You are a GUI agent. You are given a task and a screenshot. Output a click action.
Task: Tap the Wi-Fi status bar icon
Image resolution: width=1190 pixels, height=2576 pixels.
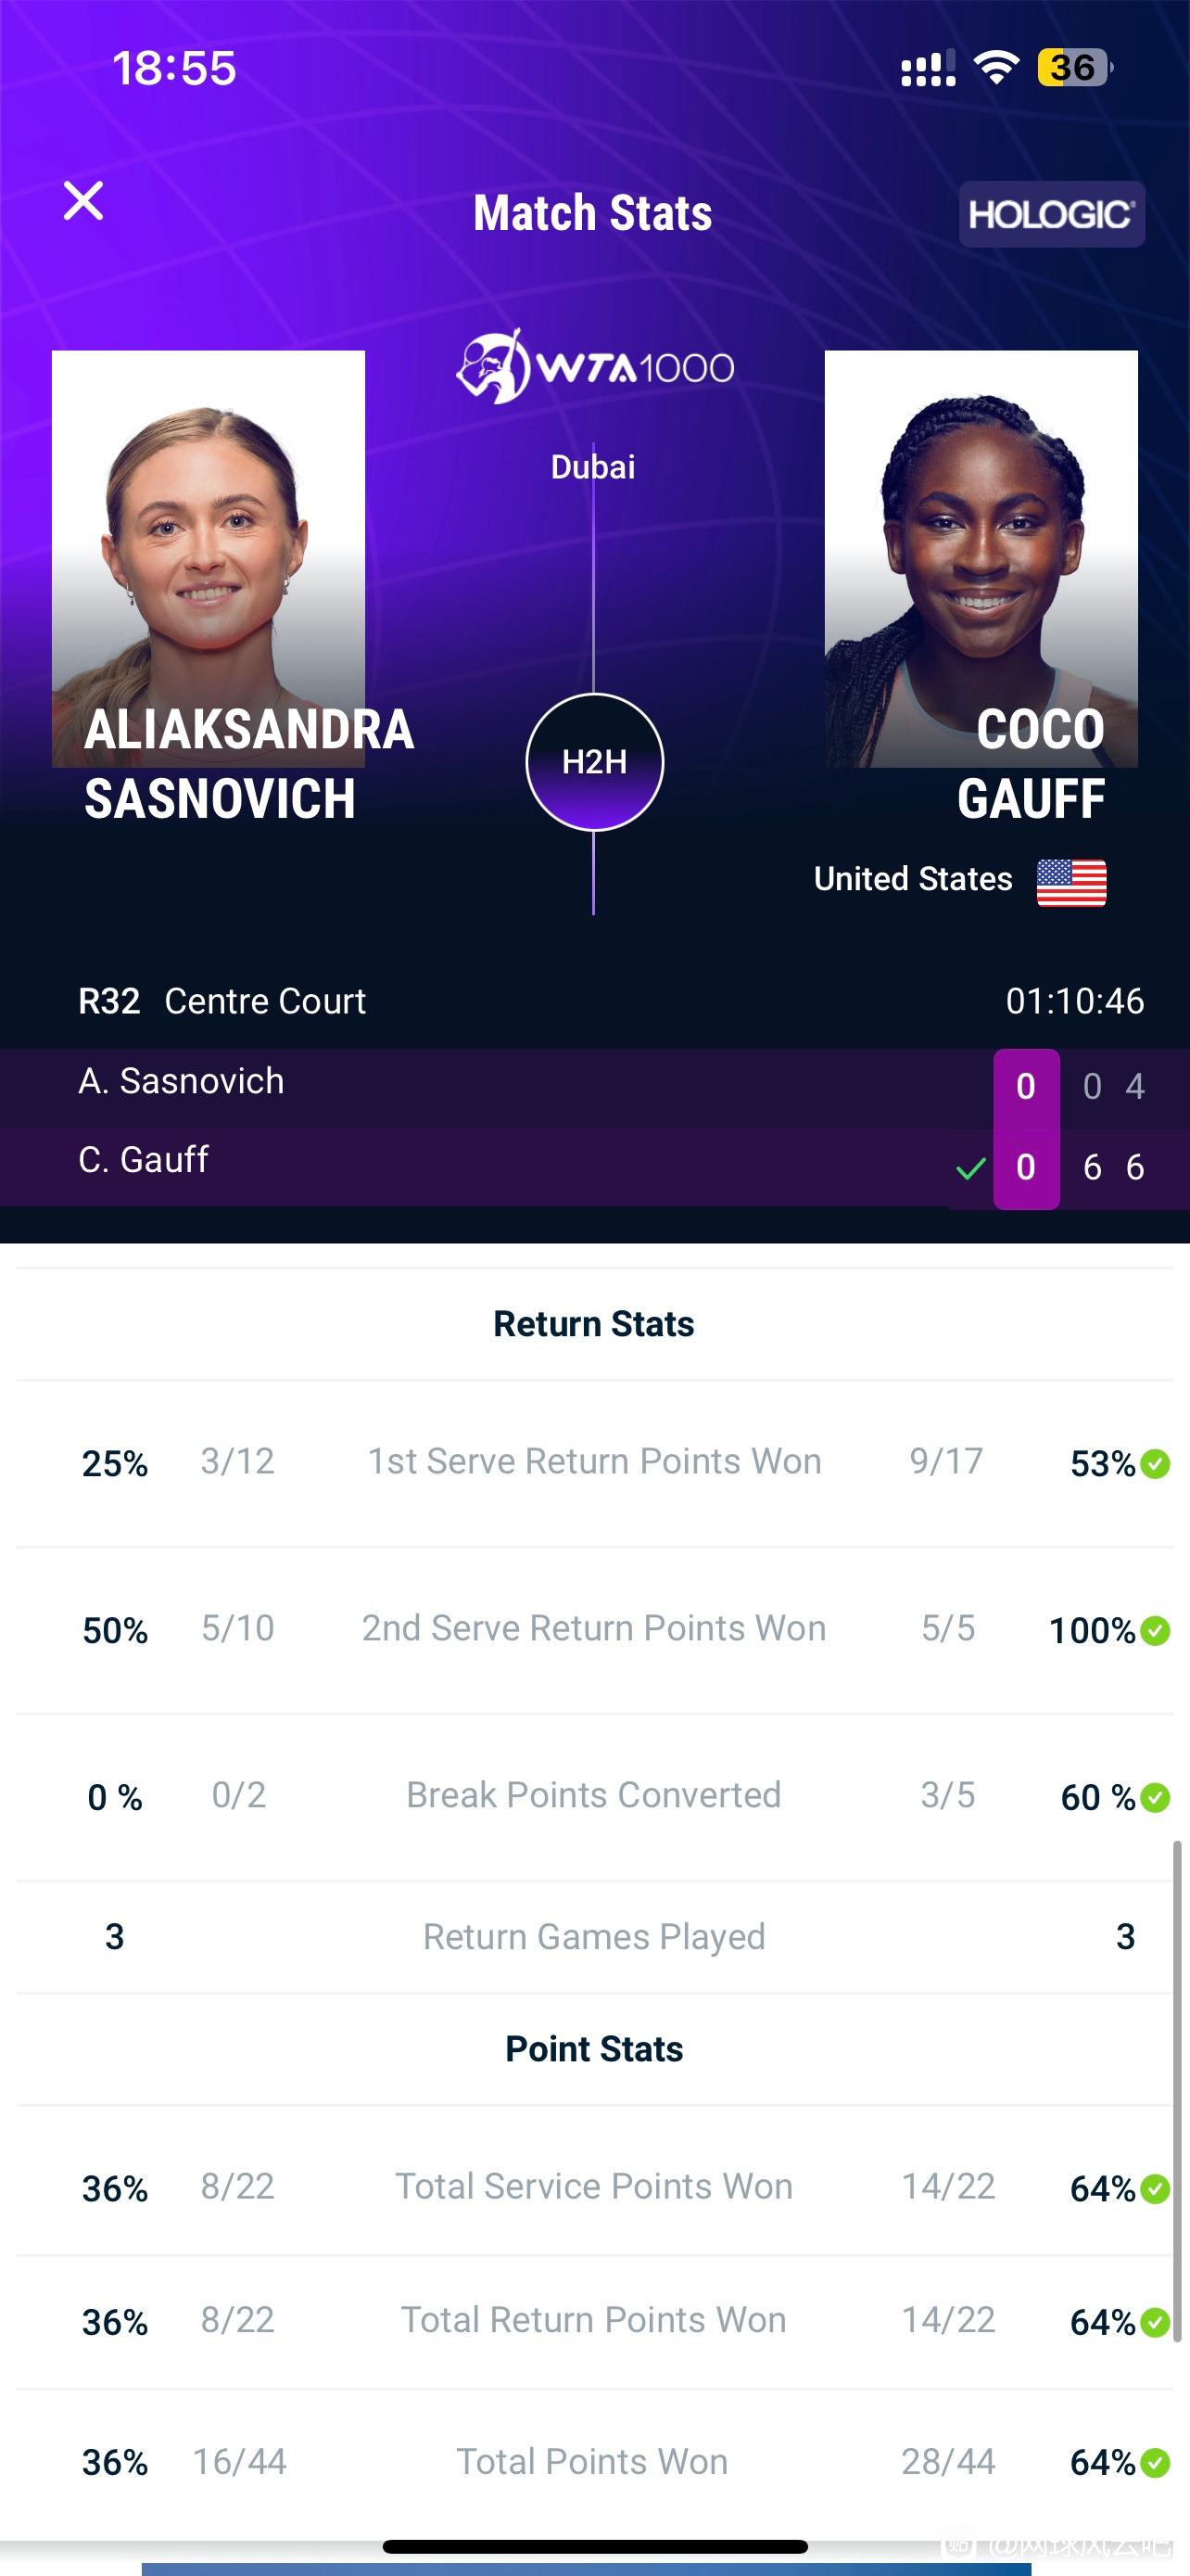(996, 68)
